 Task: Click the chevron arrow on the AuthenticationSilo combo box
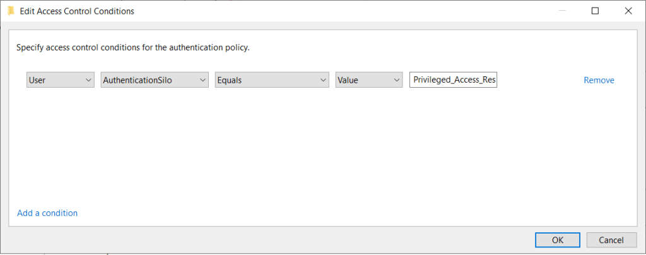click(202, 80)
